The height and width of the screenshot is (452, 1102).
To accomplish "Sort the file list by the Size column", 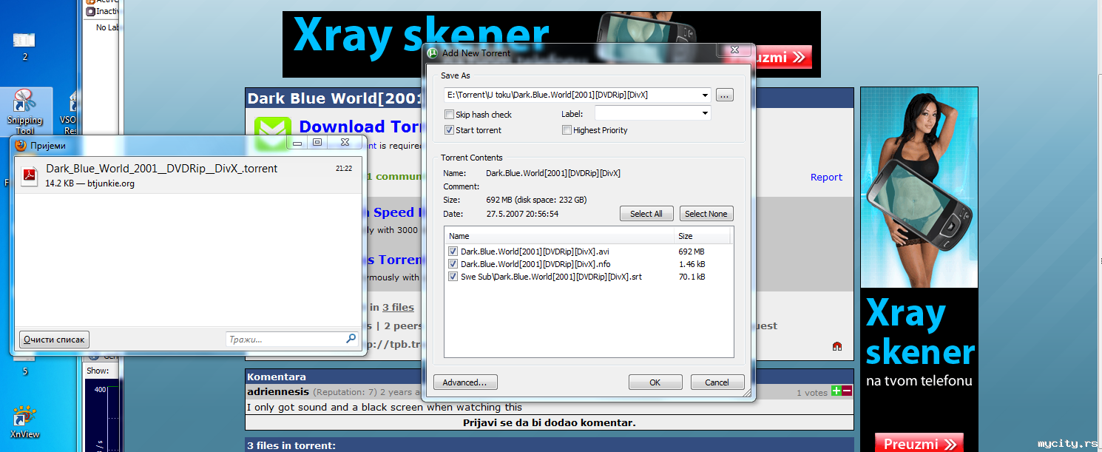I will coord(702,236).
